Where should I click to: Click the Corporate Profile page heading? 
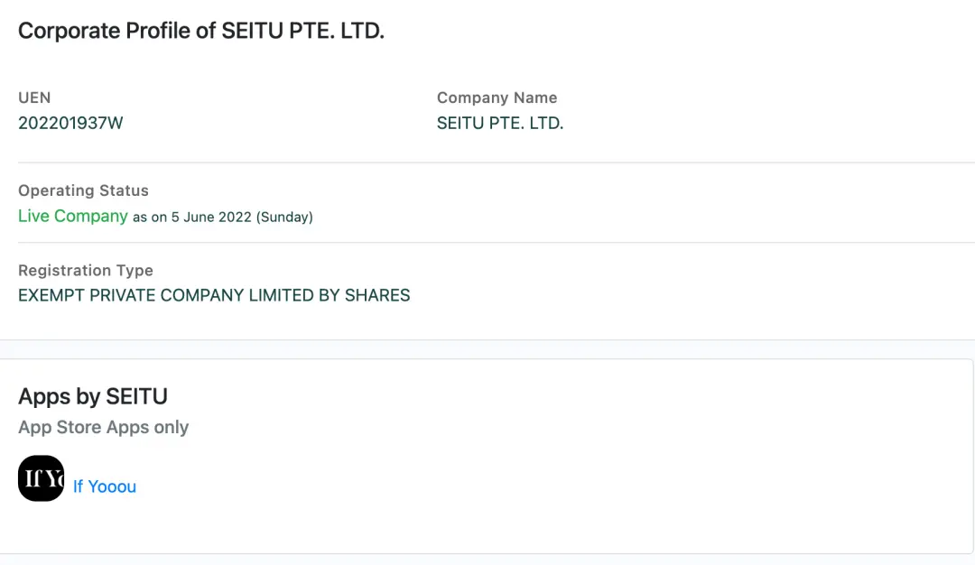pyautogui.click(x=201, y=31)
